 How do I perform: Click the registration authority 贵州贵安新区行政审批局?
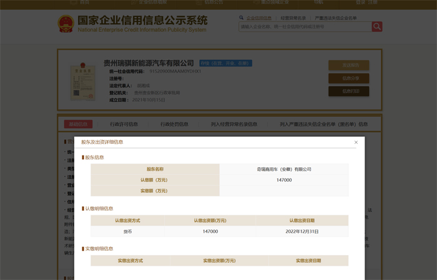coord(157,93)
